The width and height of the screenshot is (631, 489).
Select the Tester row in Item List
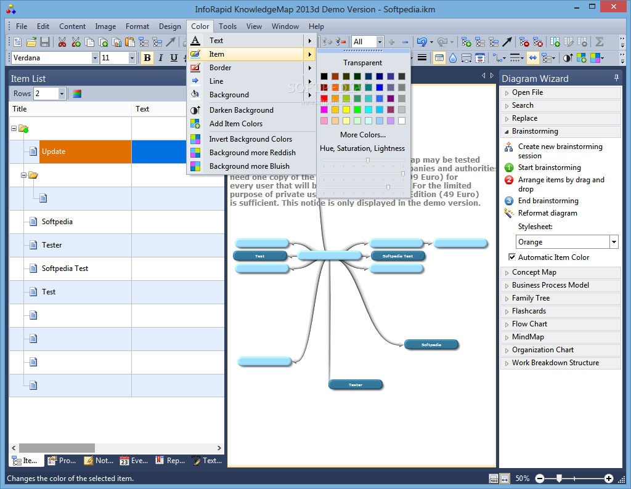coord(116,245)
